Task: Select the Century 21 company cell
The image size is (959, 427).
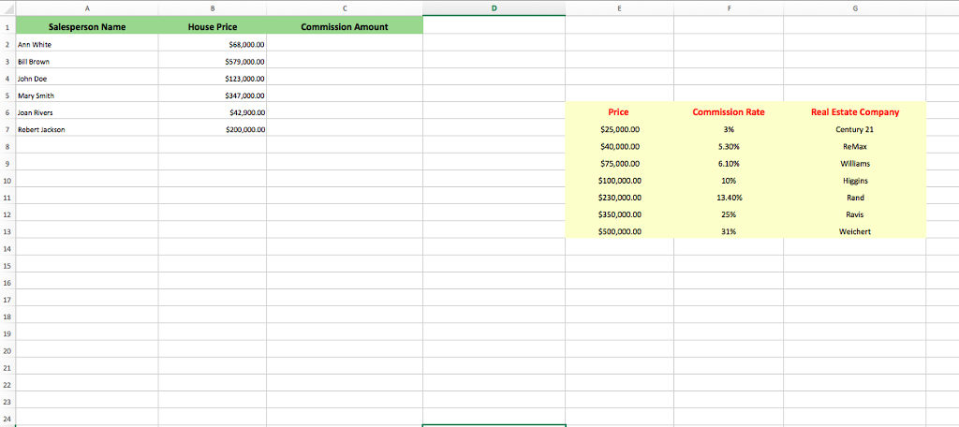Action: click(854, 129)
